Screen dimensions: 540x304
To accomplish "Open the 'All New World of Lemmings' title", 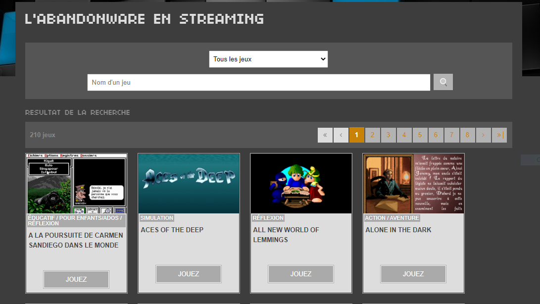I will [286, 235].
